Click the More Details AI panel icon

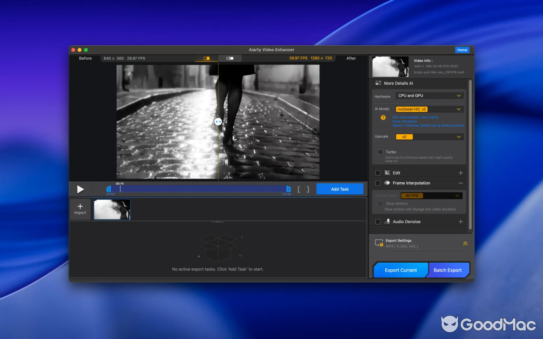coord(378,83)
